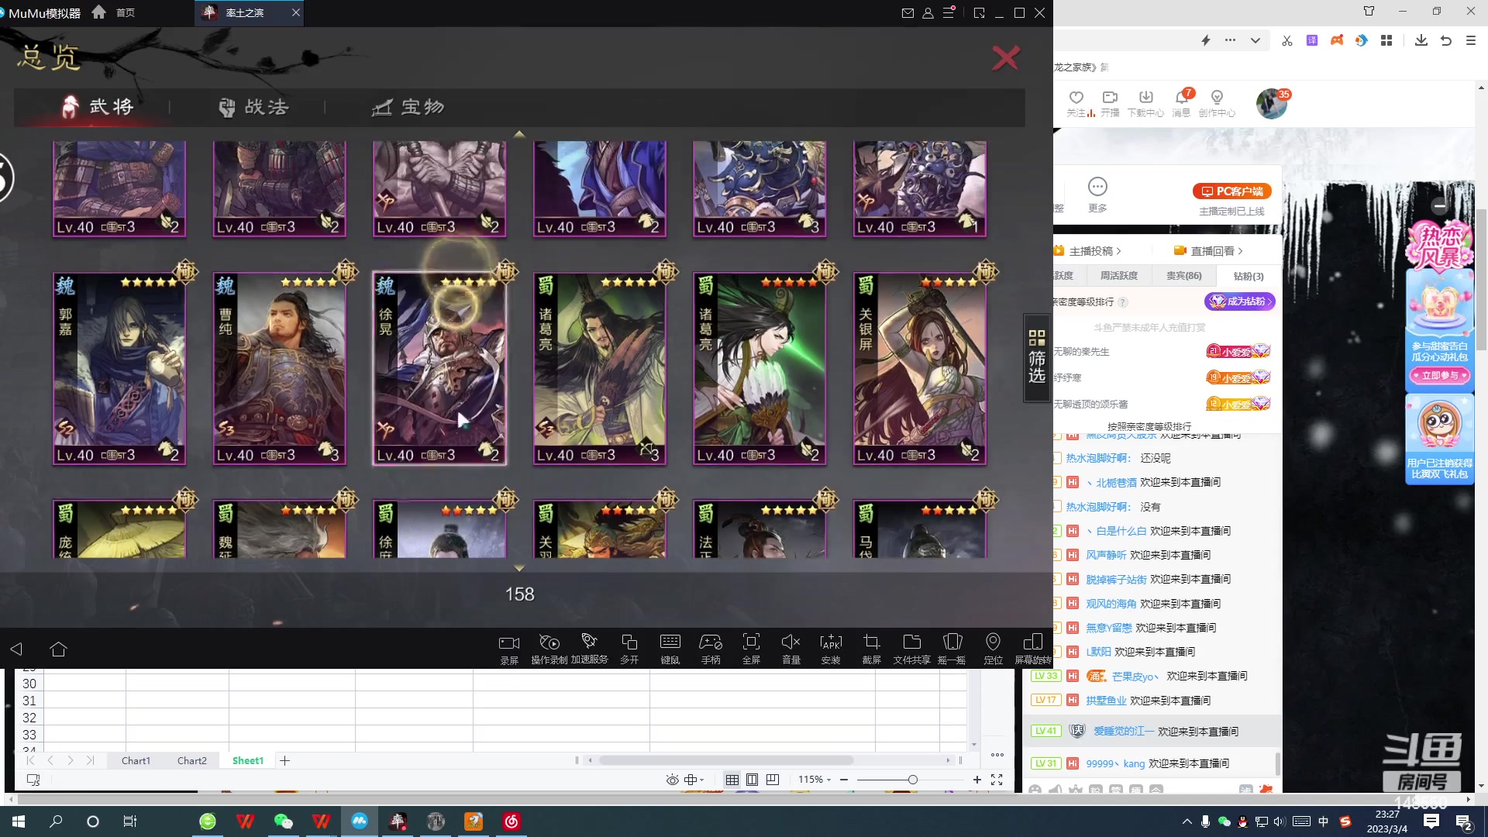The image size is (1488, 837).
Task: Select the 曹纯 hero card
Action: tap(280, 369)
